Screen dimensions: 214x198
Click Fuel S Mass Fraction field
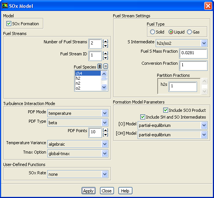tap(193, 53)
